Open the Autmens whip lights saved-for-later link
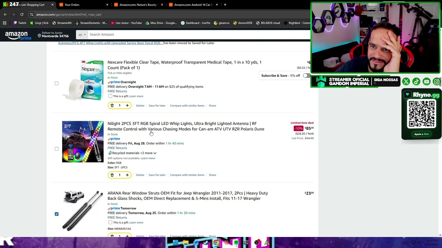The height and width of the screenshot is (248, 442). (110, 43)
